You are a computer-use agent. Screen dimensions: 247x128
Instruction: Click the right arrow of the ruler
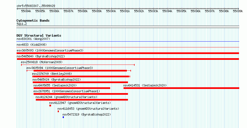tap(238, 9)
